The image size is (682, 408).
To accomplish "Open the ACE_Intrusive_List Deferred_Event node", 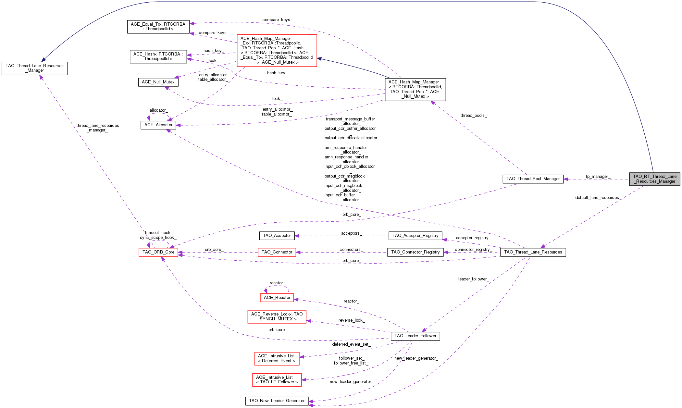I will [x=277, y=358].
